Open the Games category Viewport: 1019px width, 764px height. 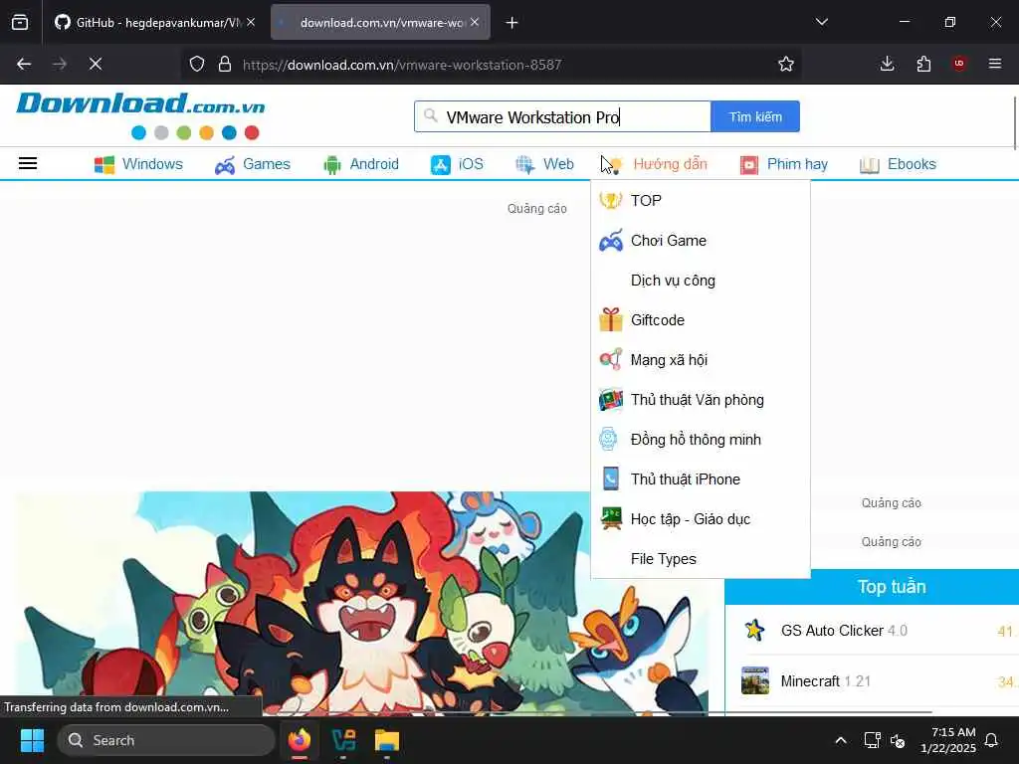coord(253,164)
